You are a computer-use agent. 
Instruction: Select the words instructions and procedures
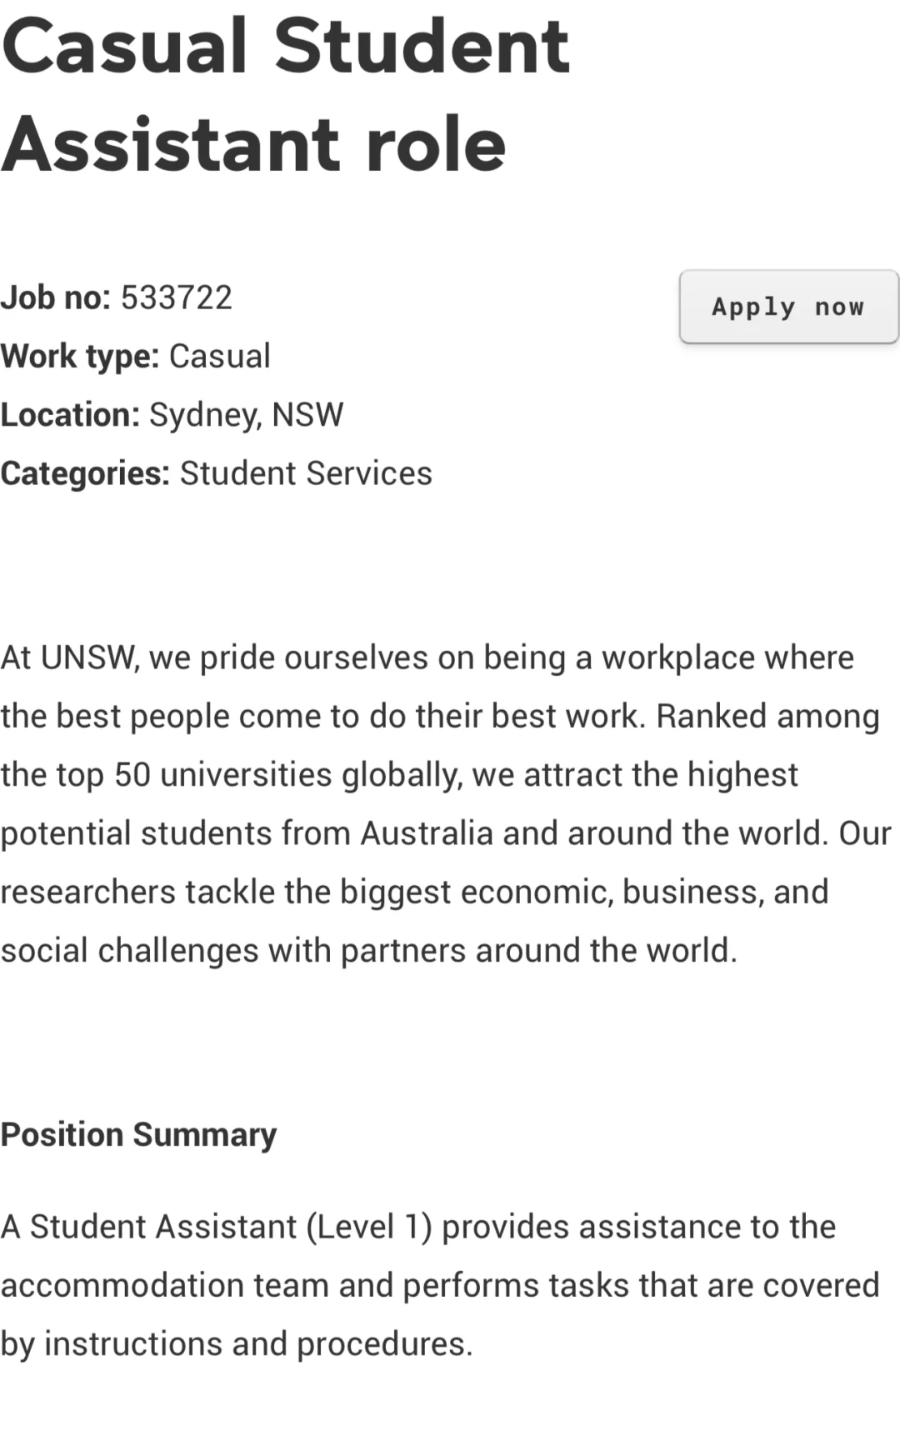(x=257, y=1344)
